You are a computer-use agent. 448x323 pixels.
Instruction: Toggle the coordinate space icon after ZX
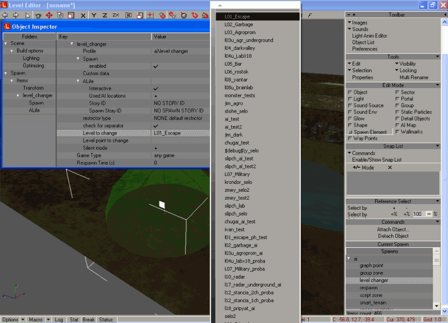pos(129,15)
